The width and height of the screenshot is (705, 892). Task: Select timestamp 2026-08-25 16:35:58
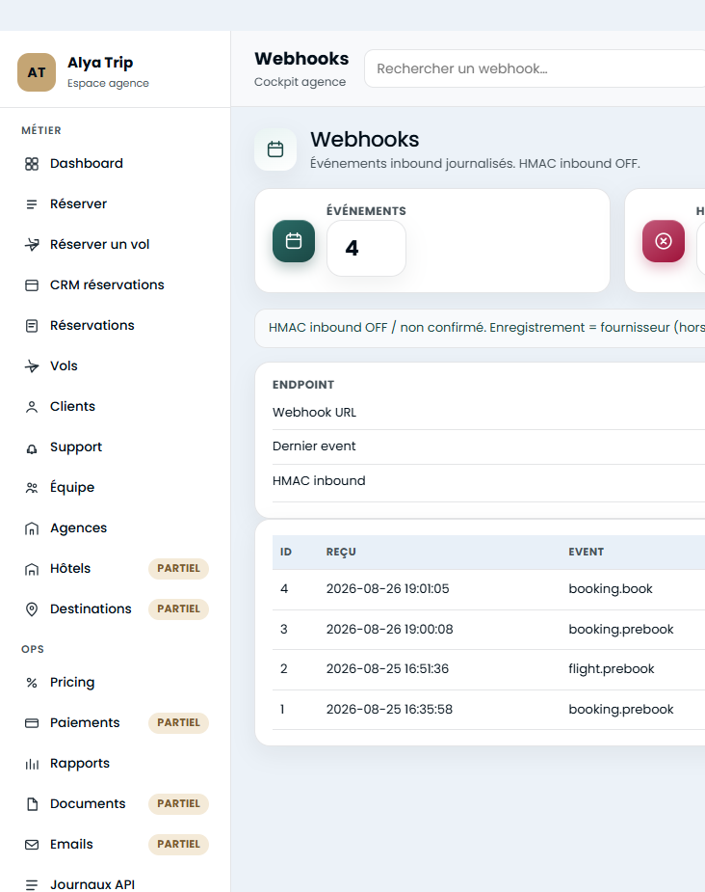[x=389, y=710]
